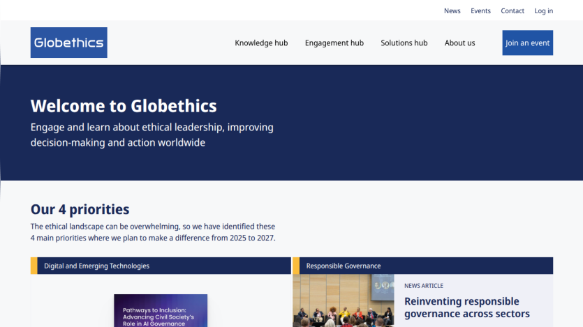Screen dimensions: 583x327
Task: Click the paragraph 'The ethical landscape can be overwhelming'
Action: 153,232
